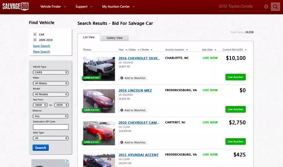The image size is (283, 167).
Task: Open the Vehicle Finder menu
Action: 53,6
